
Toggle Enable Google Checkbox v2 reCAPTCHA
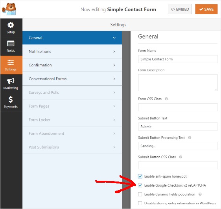tap(140, 185)
